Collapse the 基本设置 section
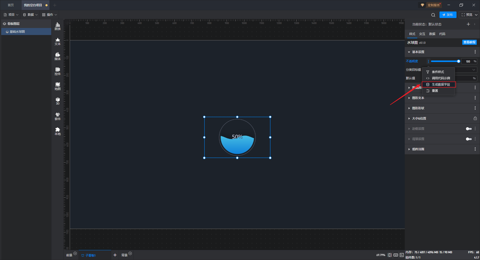Viewport: 480px width, 260px height. [409, 52]
